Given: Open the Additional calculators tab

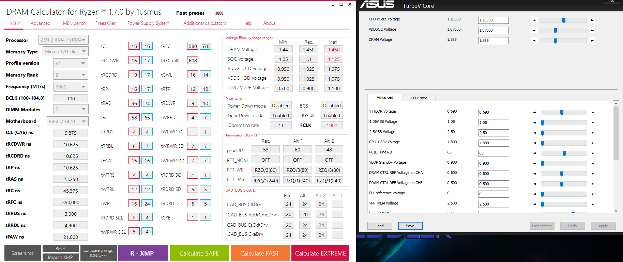Looking at the screenshot, I should click(x=204, y=23).
